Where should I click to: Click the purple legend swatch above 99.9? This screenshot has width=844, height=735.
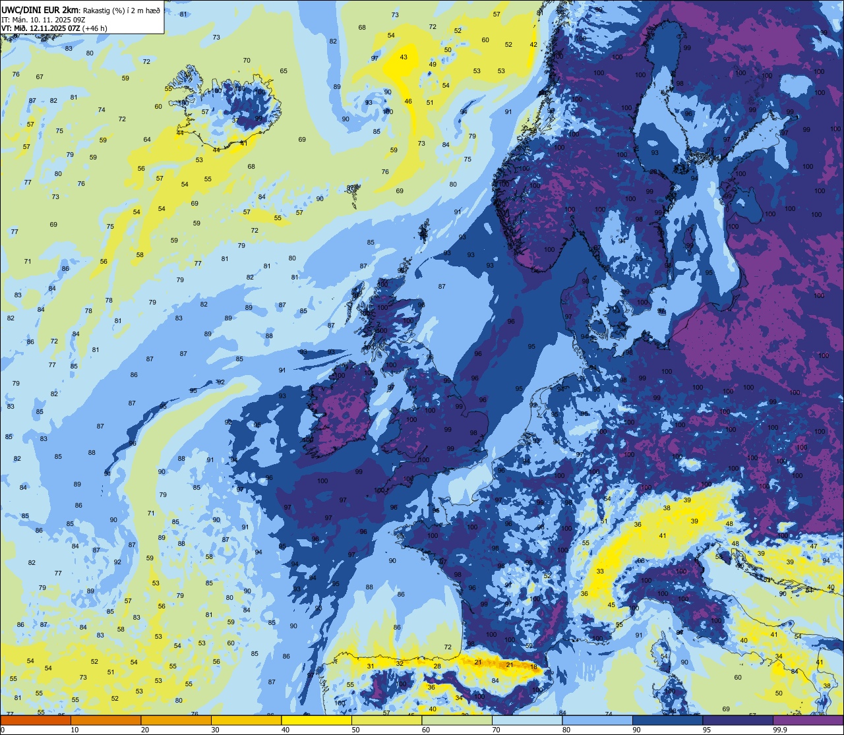click(808, 720)
